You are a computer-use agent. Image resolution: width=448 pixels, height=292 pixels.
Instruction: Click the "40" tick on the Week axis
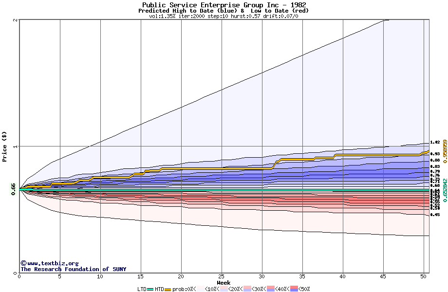click(x=342, y=276)
